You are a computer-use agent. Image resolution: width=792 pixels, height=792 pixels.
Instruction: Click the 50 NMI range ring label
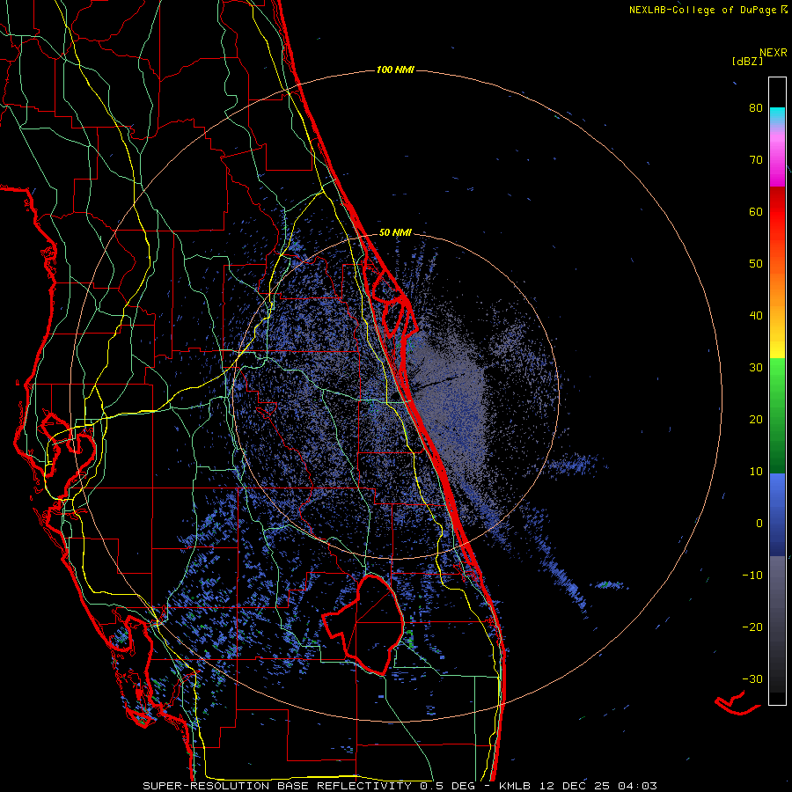(x=395, y=232)
